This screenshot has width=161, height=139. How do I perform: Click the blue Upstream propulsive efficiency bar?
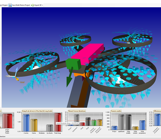coord(157,120)
